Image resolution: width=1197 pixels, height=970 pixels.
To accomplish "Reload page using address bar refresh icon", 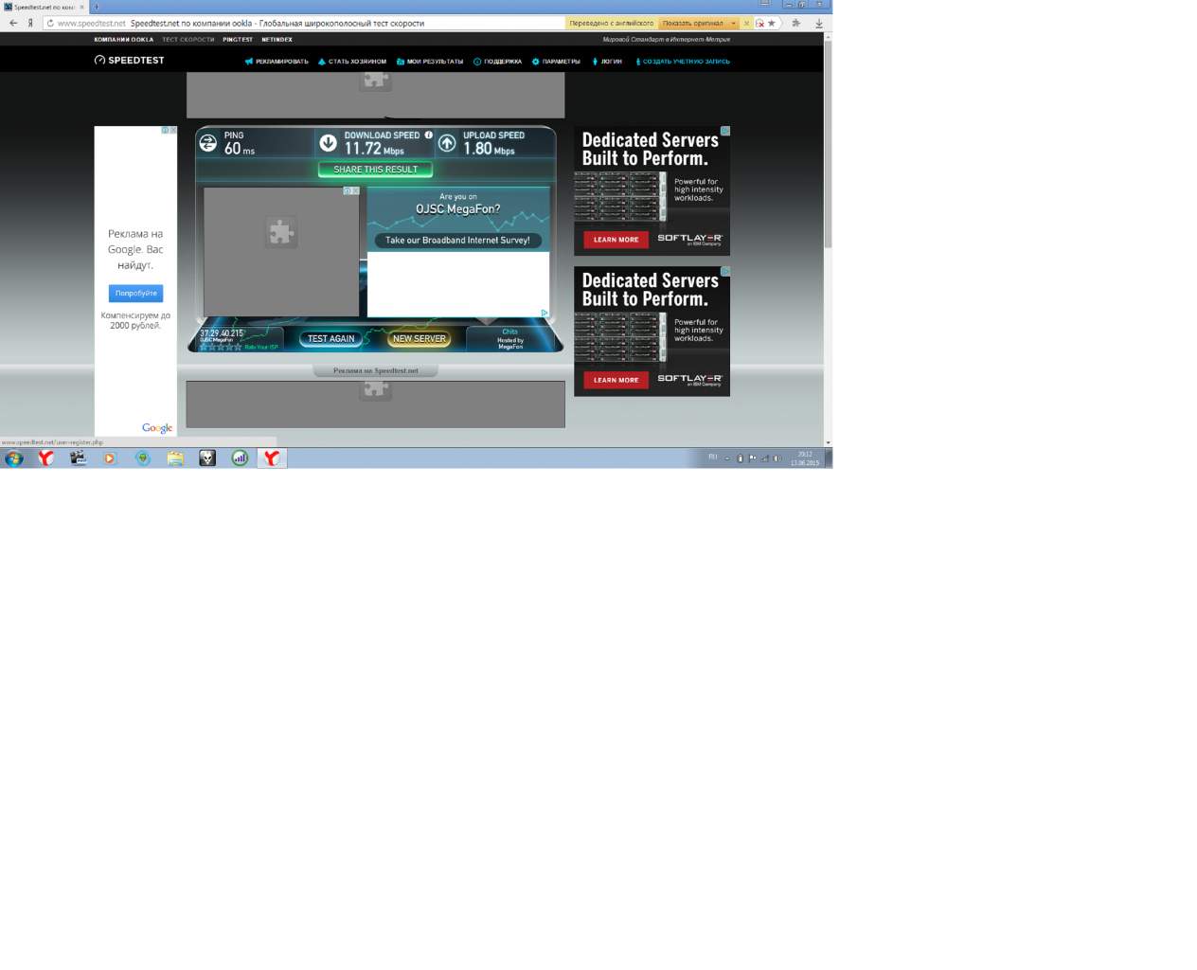I will 50,23.
